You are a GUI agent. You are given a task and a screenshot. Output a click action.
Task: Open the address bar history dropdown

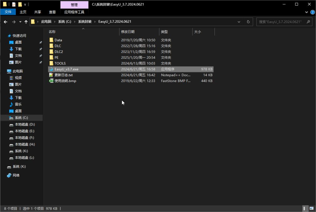click(239, 22)
